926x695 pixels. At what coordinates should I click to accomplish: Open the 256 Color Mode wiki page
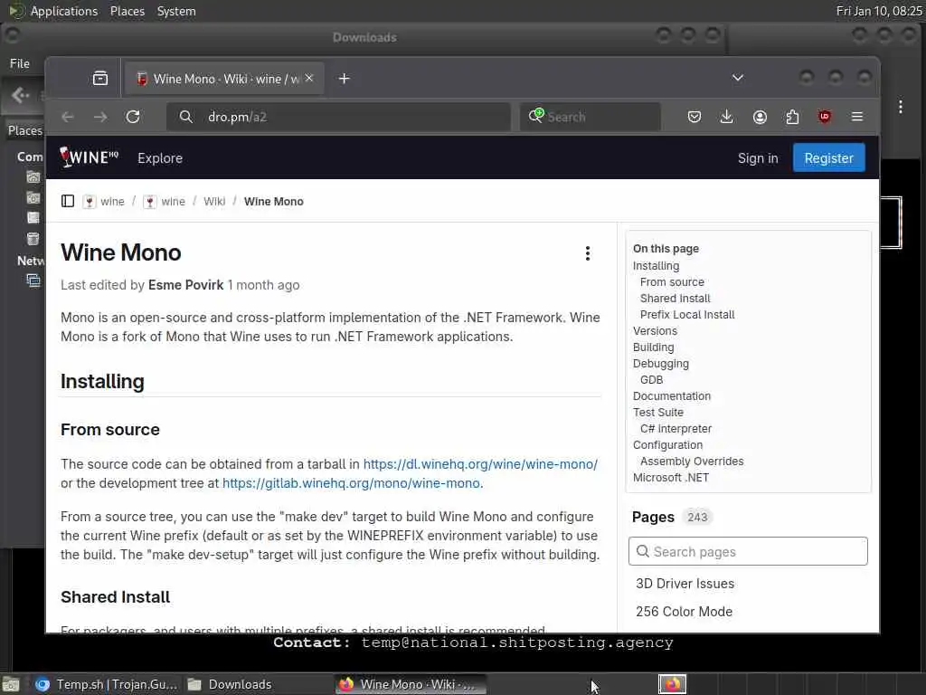(684, 612)
